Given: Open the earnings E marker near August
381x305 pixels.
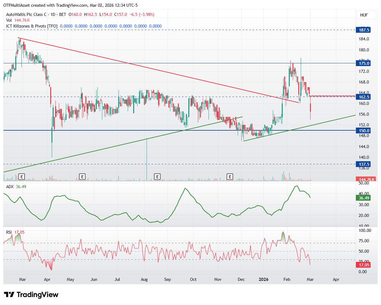Looking at the screenshot, I should (157, 177).
